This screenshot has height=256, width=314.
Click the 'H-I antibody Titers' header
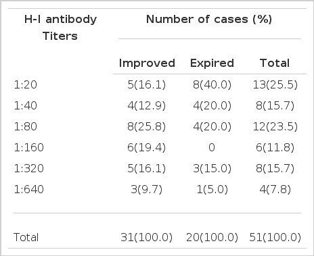click(60, 28)
